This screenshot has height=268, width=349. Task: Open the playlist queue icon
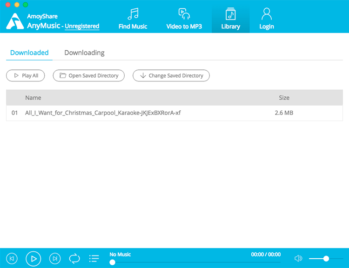click(x=94, y=258)
